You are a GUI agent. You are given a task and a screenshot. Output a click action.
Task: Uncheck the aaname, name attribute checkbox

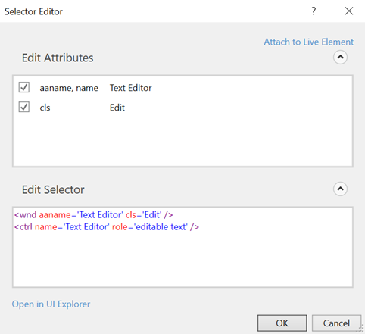tap(24, 87)
